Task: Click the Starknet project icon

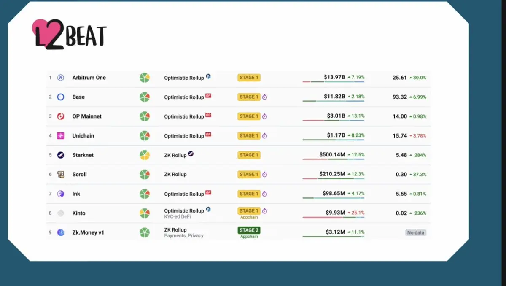Action: pos(61,155)
